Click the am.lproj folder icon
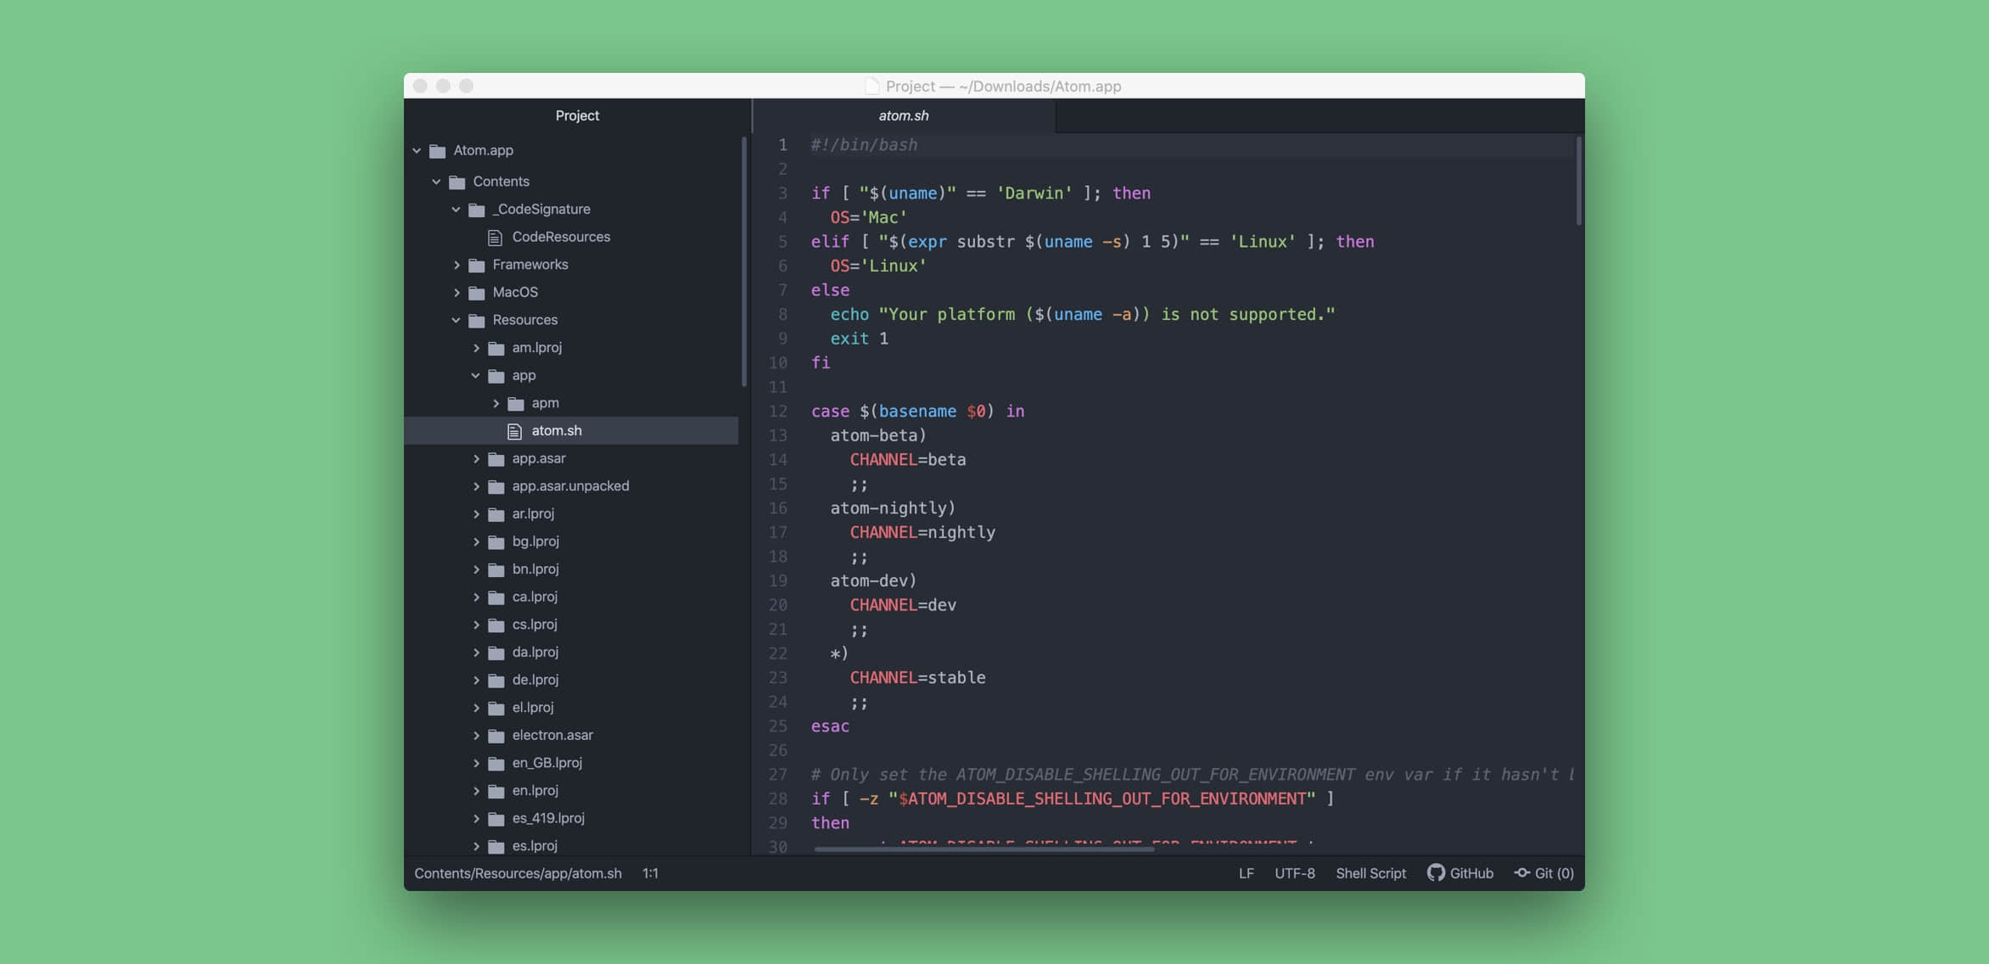This screenshot has height=964, width=1989. 496,348
